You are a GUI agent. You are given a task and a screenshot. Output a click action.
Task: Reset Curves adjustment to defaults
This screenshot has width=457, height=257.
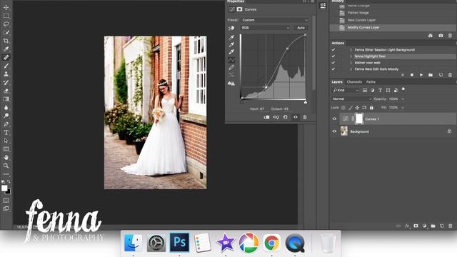click(286, 117)
